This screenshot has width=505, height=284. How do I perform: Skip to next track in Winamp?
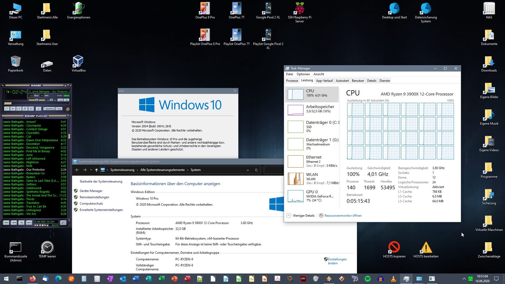point(31,109)
